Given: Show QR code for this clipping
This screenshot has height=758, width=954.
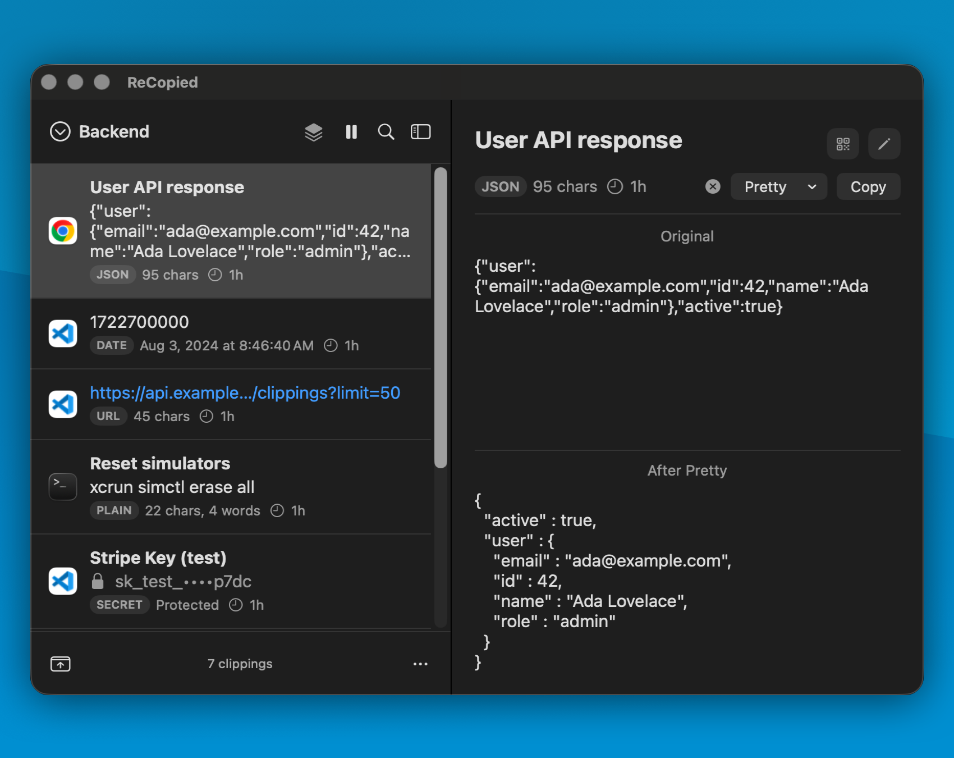Looking at the screenshot, I should point(843,144).
